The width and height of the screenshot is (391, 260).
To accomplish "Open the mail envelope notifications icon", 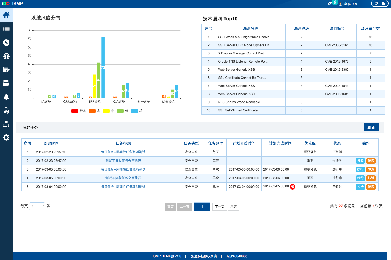I will (x=330, y=4).
